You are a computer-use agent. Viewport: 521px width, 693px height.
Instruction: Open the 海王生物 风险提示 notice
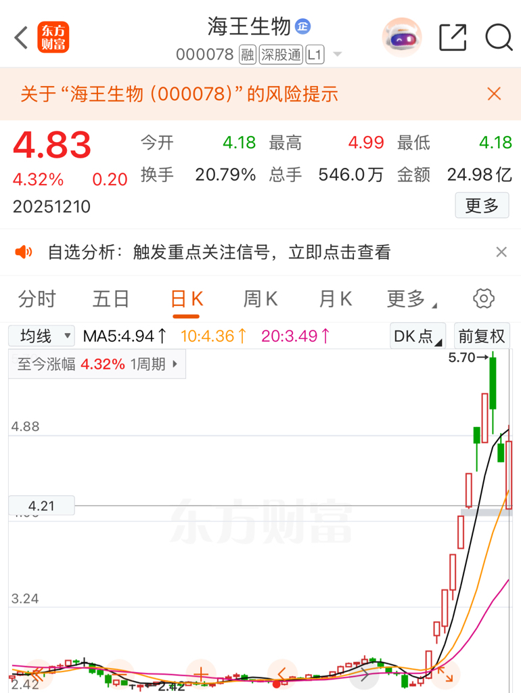(179, 93)
